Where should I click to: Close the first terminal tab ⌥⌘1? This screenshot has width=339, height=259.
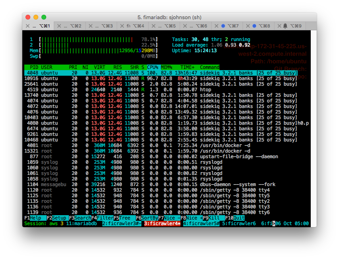point(27,26)
